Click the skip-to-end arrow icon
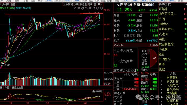This screenshot has height=105, width=187. (x=99, y=5)
